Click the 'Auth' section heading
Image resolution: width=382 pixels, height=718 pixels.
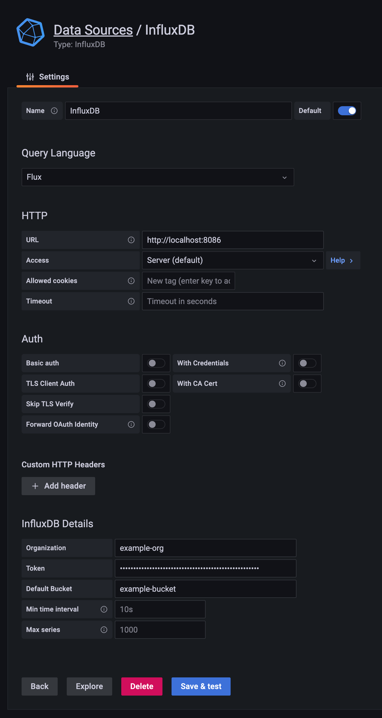32,339
